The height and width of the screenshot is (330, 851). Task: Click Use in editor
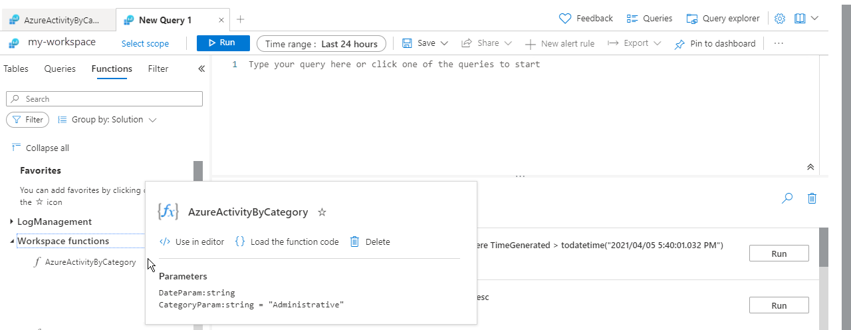click(192, 242)
